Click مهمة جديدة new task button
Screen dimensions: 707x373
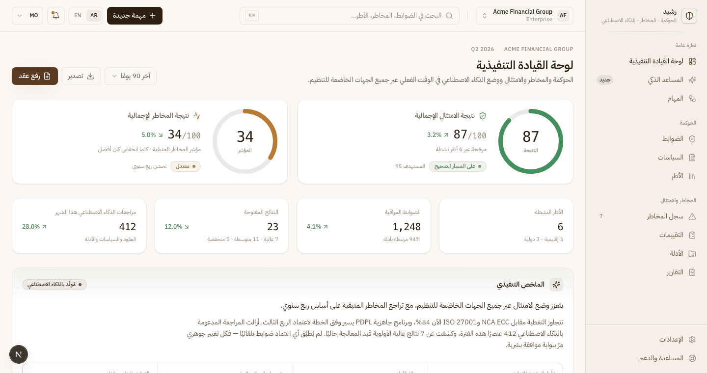point(135,16)
